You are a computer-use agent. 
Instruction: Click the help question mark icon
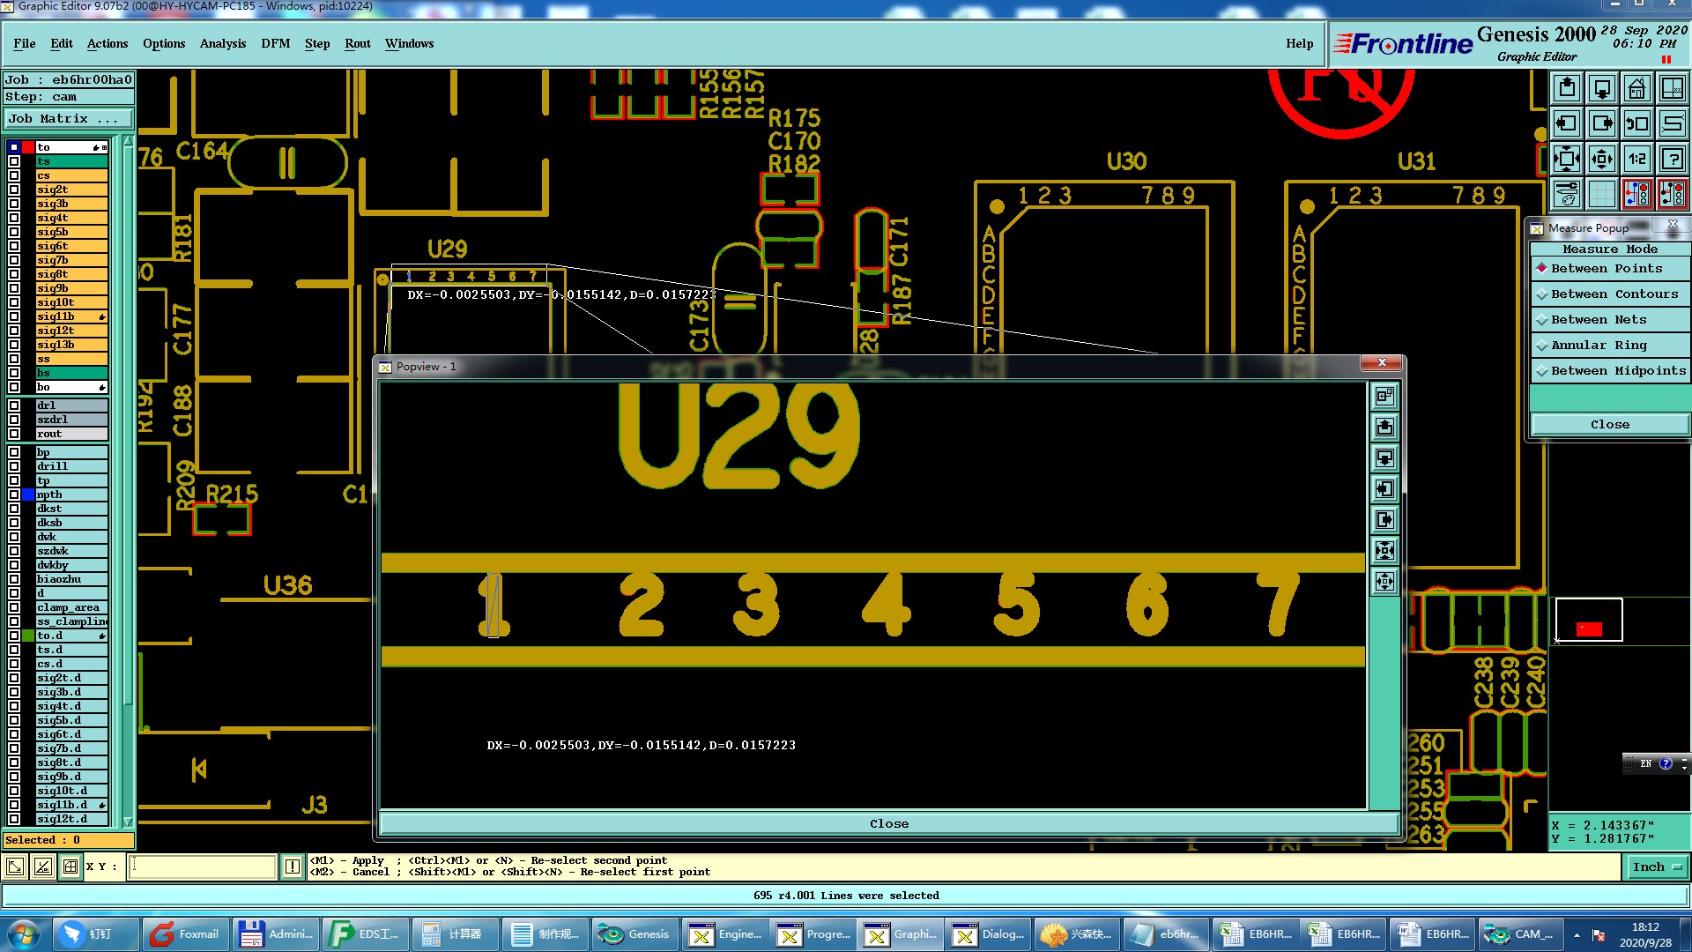(x=1672, y=159)
